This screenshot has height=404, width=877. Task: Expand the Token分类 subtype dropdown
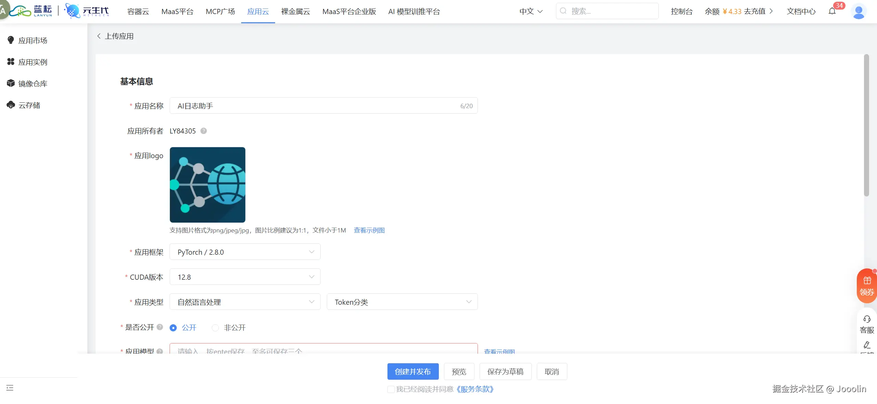click(402, 302)
